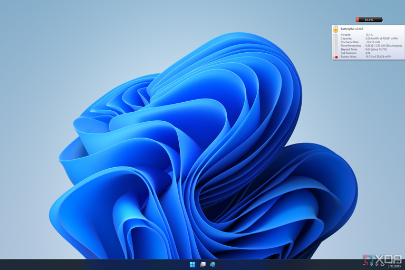Open the Windows Start menu
Image resolution: width=405 pixels, height=270 pixels.
(192, 264)
